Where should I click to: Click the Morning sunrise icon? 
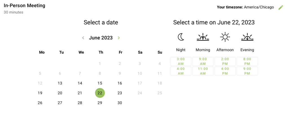(x=203, y=37)
